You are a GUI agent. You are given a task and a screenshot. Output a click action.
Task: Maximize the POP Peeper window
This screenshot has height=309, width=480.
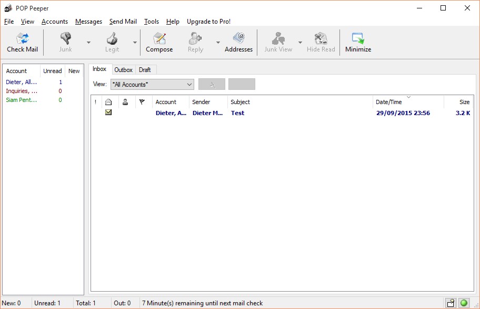[x=443, y=8]
